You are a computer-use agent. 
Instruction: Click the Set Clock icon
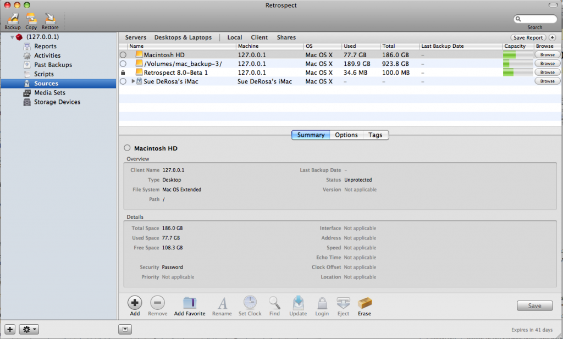(250, 302)
